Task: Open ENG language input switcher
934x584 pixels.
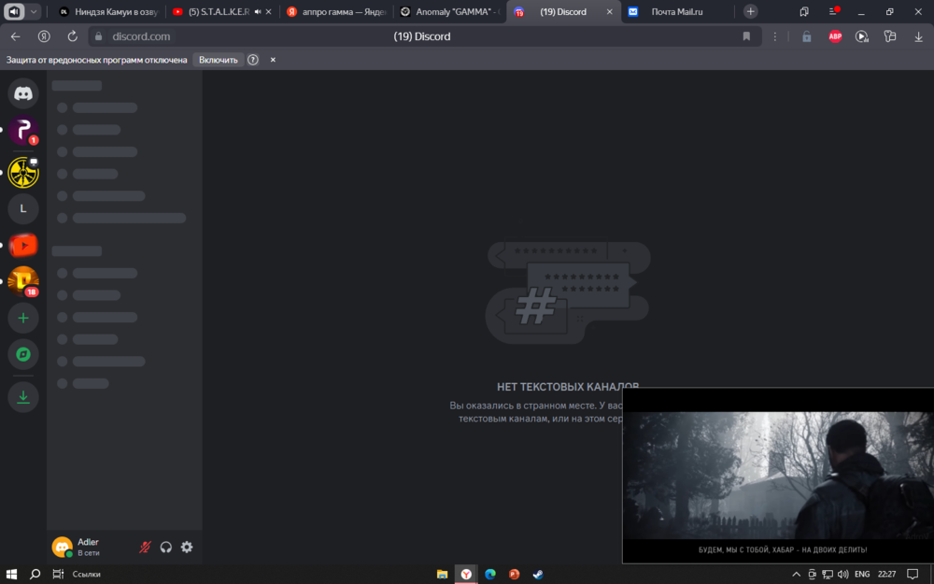Action: coord(861,574)
